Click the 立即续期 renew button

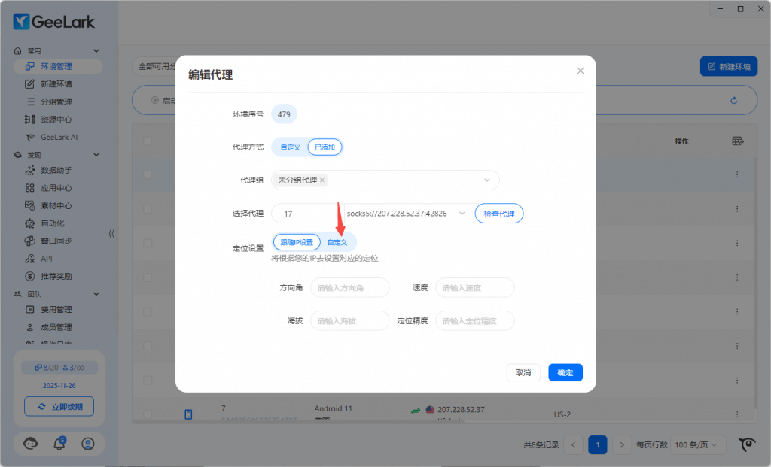coord(59,407)
